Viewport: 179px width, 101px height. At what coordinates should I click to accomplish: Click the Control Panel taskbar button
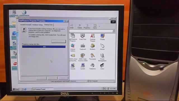tap(43, 89)
